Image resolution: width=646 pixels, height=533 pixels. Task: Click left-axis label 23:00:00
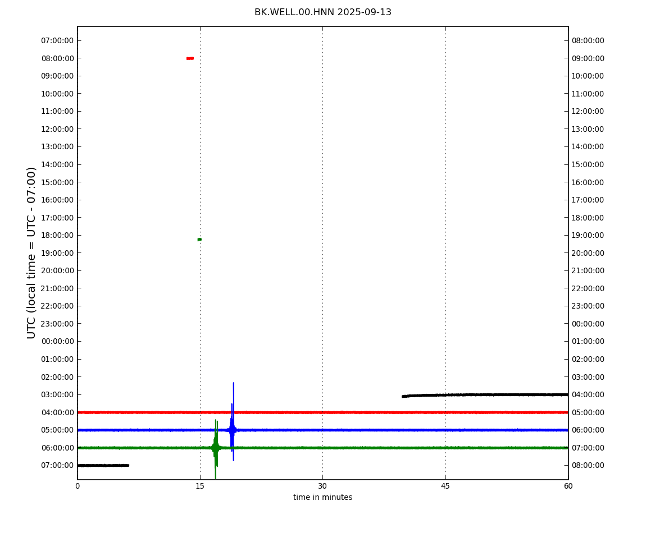coord(58,324)
